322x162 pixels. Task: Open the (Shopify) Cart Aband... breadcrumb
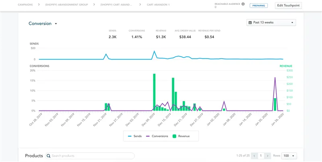click(116, 4)
